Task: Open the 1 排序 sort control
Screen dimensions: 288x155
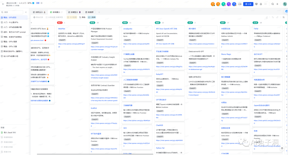Action: tap(92, 17)
